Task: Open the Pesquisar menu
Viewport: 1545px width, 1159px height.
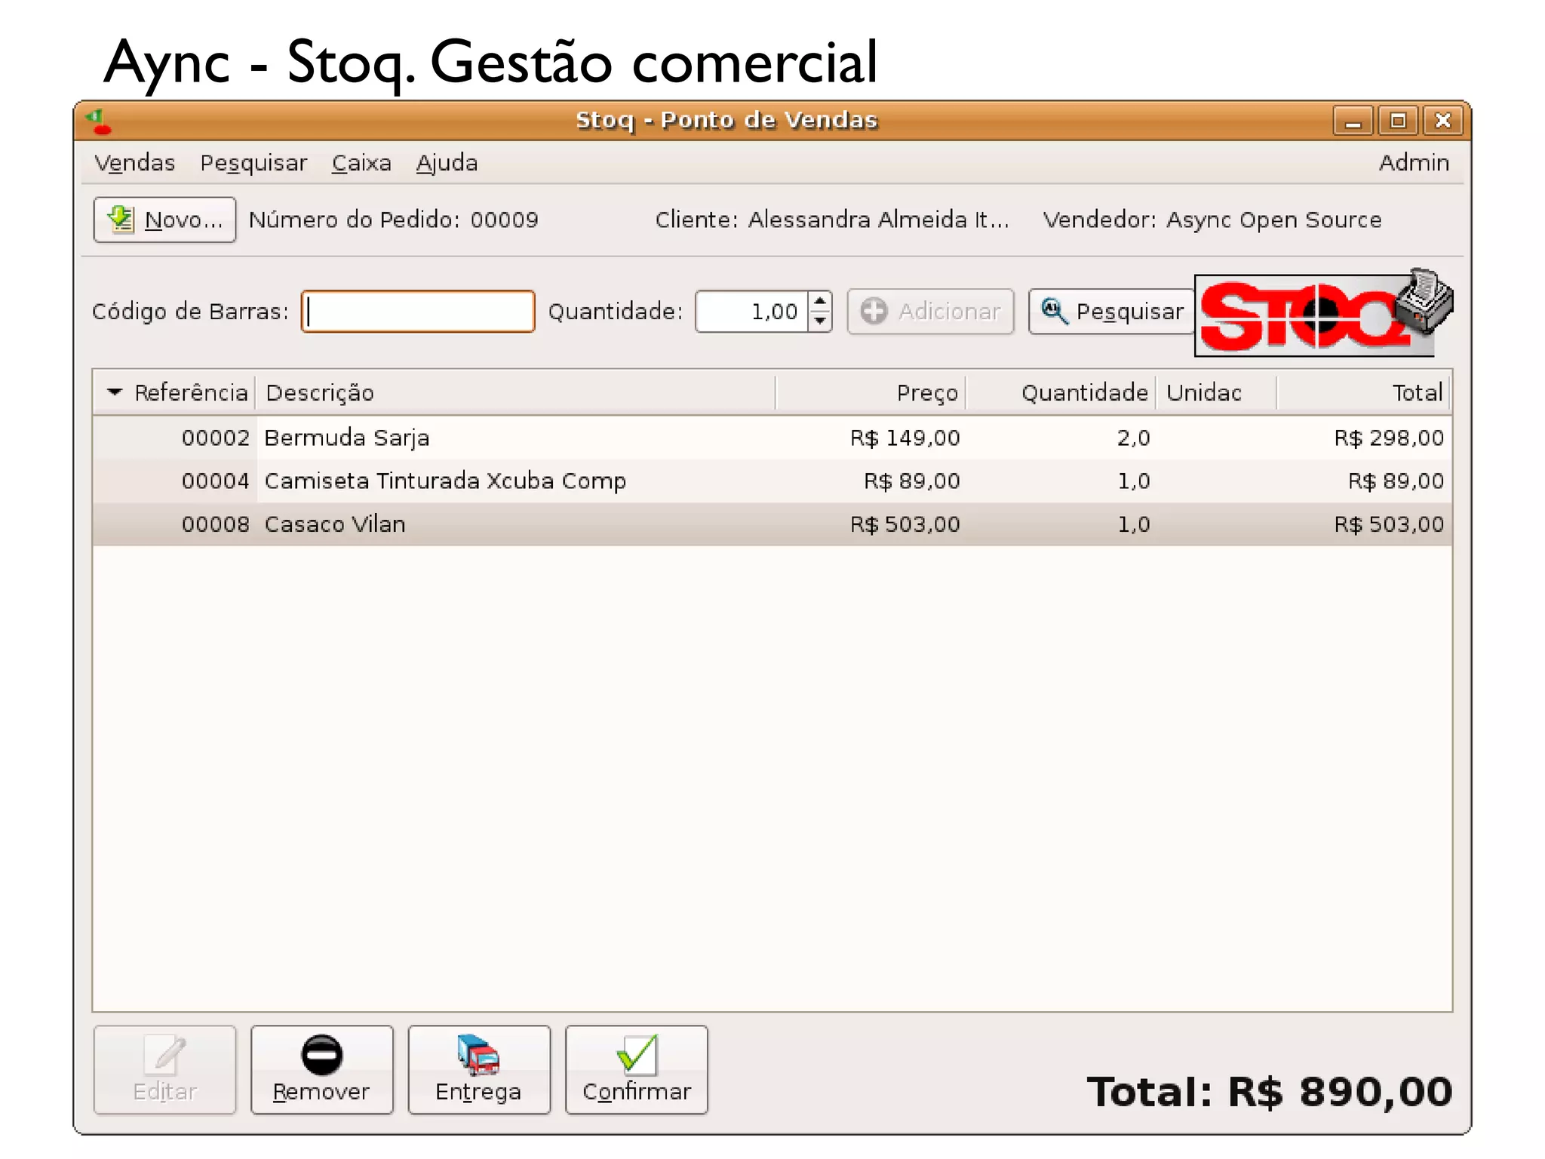Action: point(253,164)
